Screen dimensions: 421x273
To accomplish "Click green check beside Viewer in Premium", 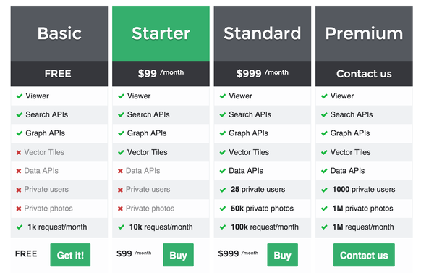I will click(x=324, y=96).
